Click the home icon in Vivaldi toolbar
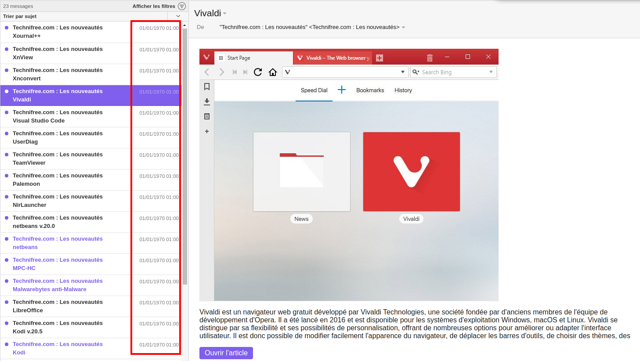 click(273, 72)
